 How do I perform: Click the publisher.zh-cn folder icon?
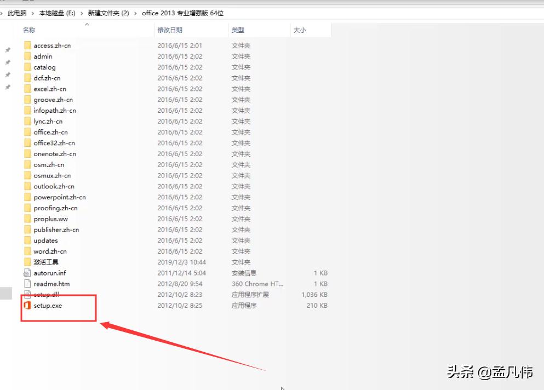pyautogui.click(x=28, y=230)
